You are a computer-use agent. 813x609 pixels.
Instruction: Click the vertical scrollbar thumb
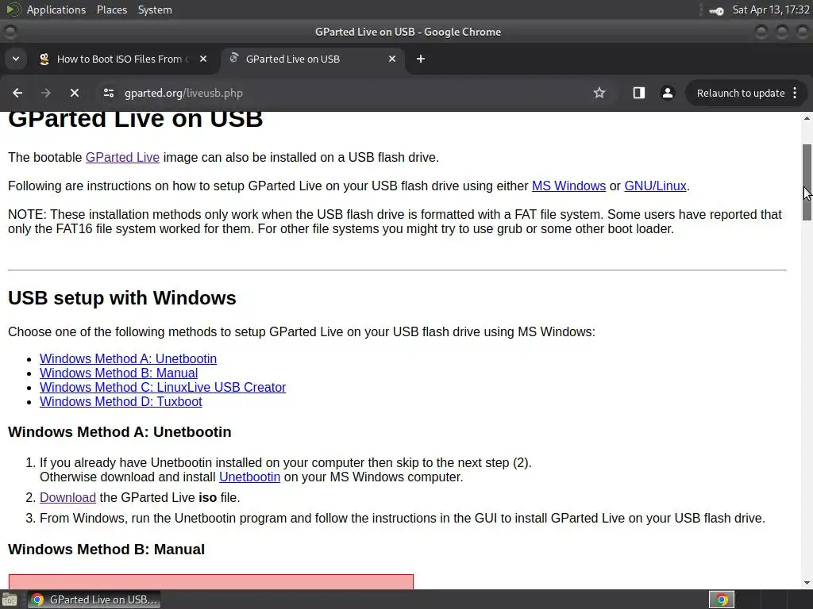(807, 182)
